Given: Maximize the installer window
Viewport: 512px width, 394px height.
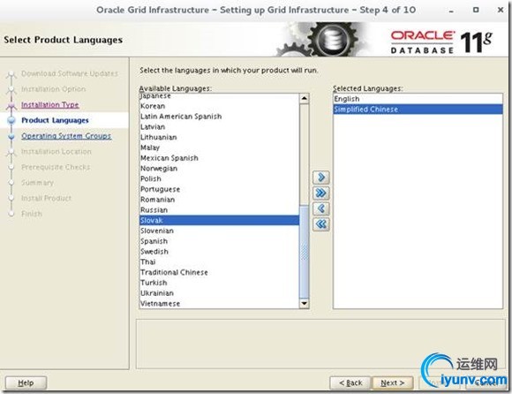Looking at the screenshot, I should (476, 10).
